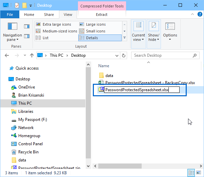Switch to the Home ribbon tab

29,15
